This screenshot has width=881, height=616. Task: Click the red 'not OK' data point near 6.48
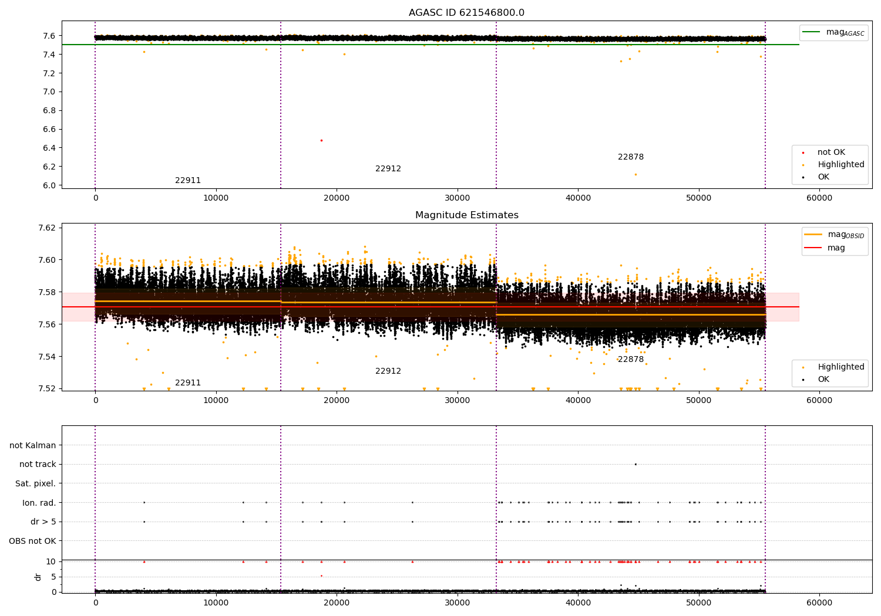click(321, 140)
